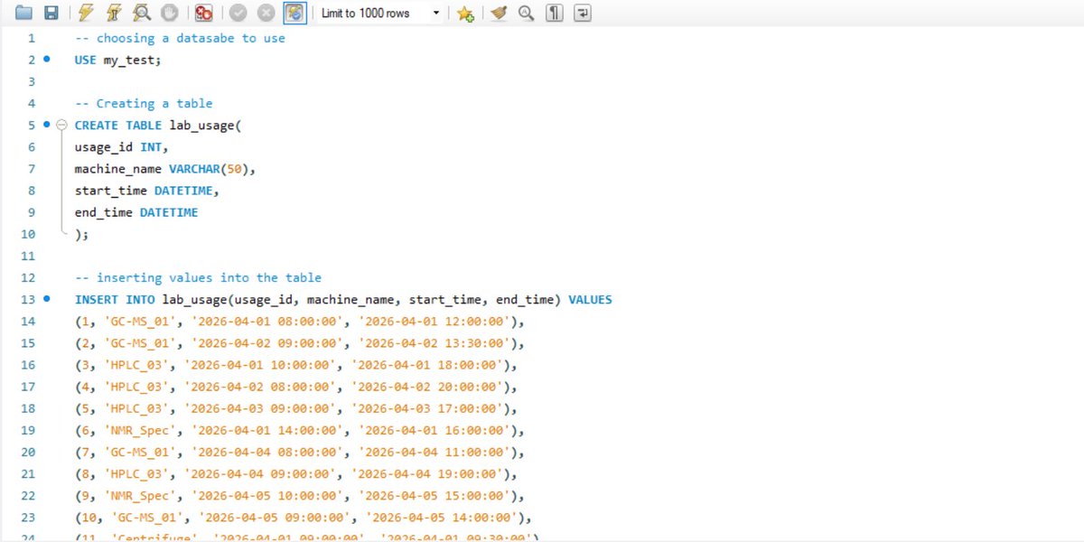Click the 'end_time DATETIME' line
This screenshot has height=542, width=1084.
click(136, 212)
